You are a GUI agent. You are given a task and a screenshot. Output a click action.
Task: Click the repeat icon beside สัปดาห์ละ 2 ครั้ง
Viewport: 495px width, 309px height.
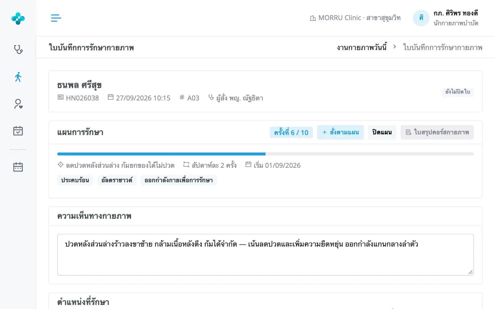tap(186, 165)
